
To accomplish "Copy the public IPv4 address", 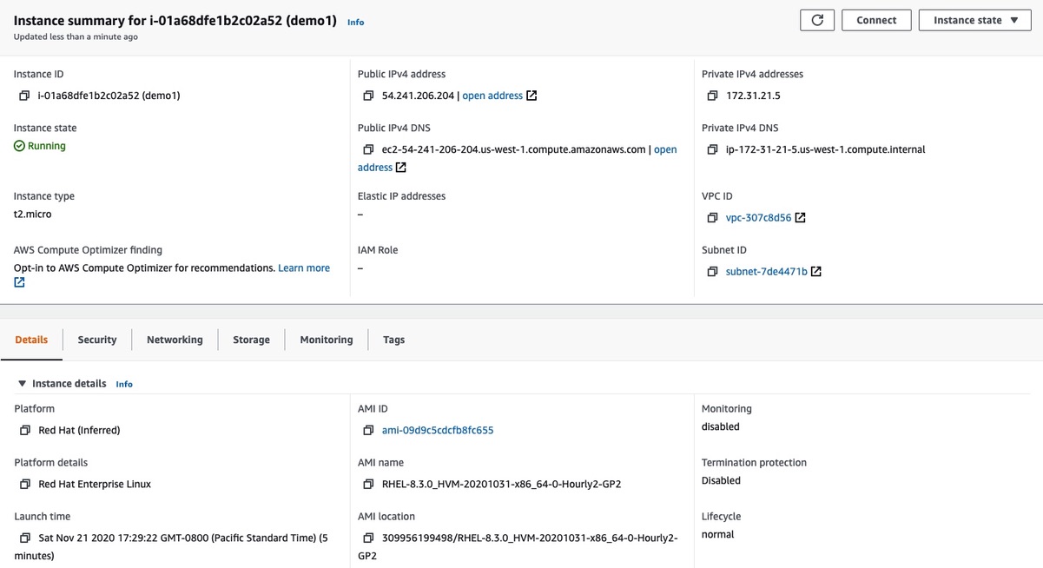I will [368, 96].
